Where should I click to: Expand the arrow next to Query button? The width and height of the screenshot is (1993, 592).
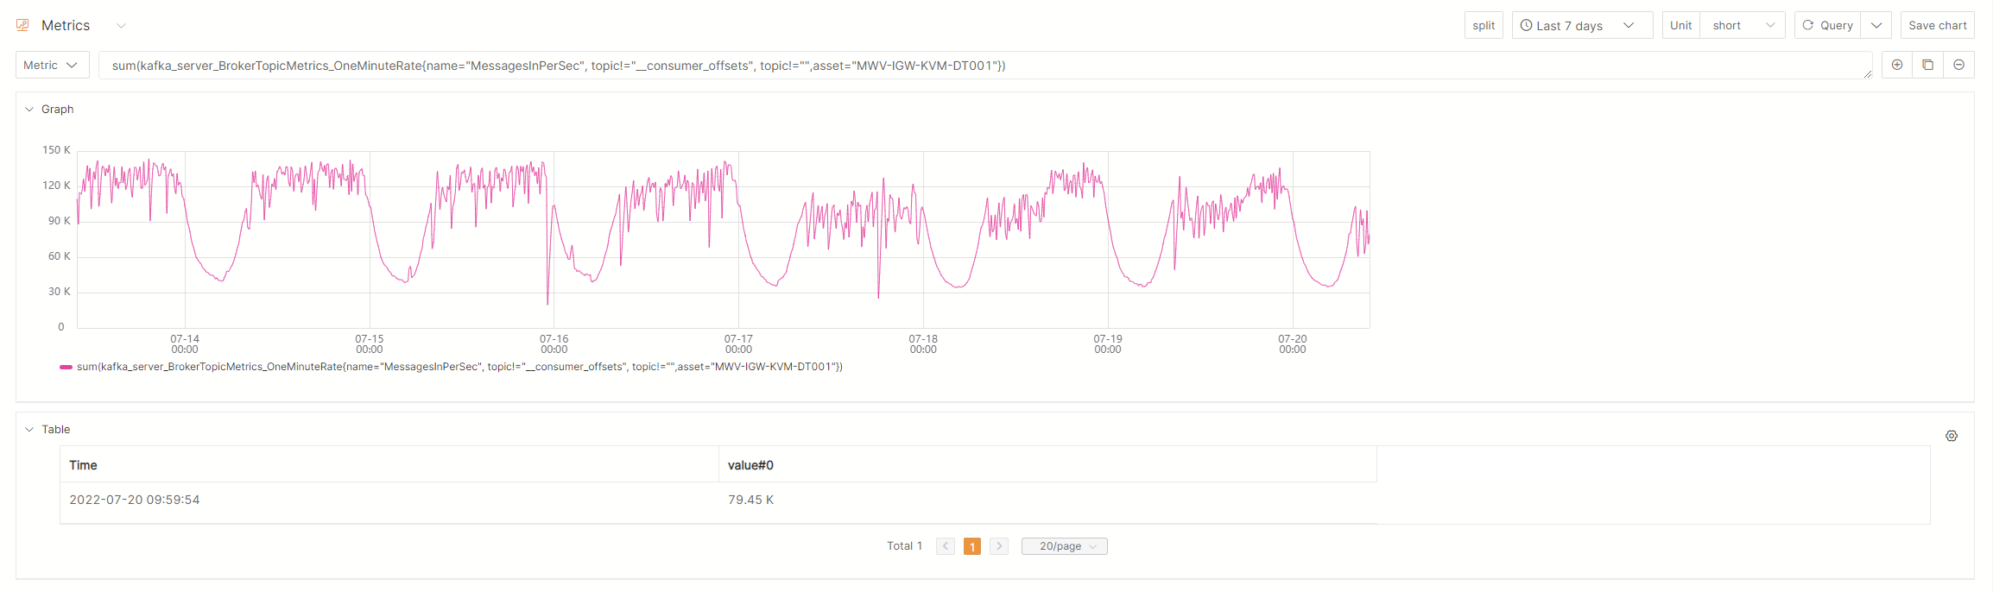[1876, 25]
